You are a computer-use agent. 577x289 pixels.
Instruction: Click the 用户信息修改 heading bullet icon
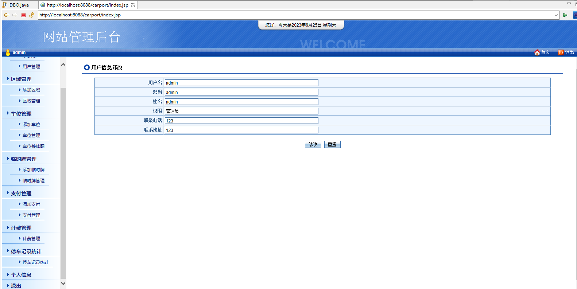pos(87,67)
